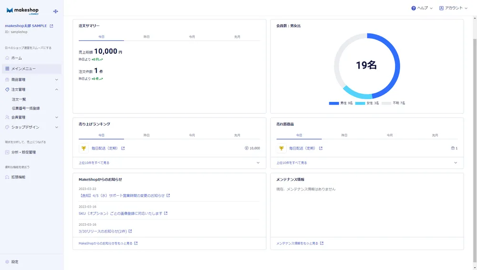Image resolution: width=477 pixels, height=270 pixels.
Task: Open the 3/30 release announcement link
Action: (x=103, y=231)
